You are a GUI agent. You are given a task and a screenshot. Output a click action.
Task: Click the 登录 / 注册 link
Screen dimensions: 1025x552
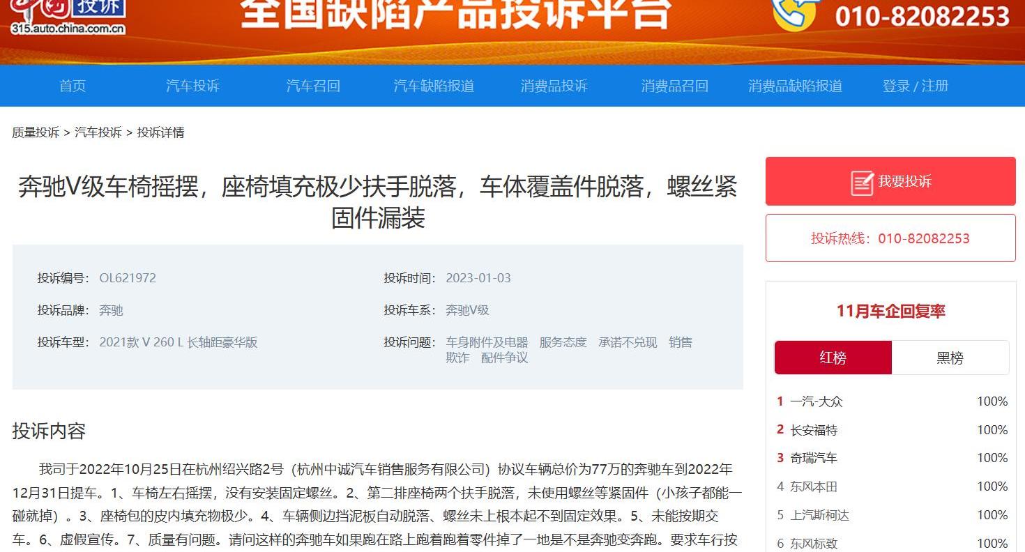click(x=916, y=86)
